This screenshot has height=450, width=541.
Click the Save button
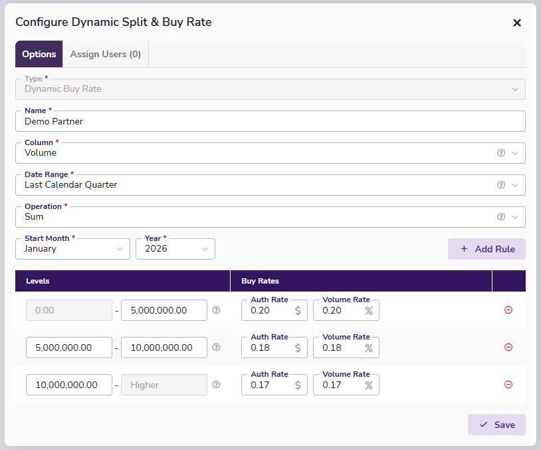pyautogui.click(x=496, y=425)
